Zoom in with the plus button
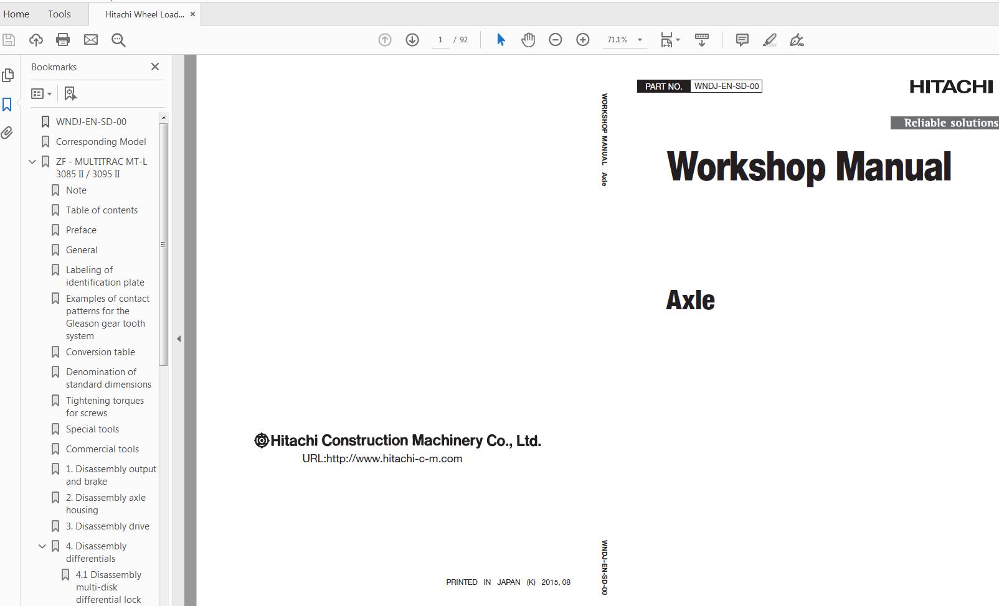Image resolution: width=999 pixels, height=606 pixels. pyautogui.click(x=583, y=40)
